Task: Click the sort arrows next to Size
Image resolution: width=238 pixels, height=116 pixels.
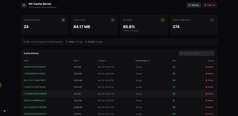Action: coord(79,61)
